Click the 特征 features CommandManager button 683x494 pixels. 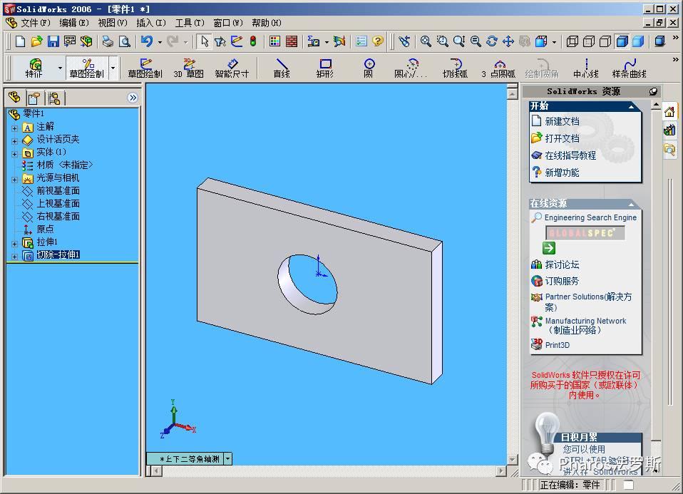pos(34,68)
